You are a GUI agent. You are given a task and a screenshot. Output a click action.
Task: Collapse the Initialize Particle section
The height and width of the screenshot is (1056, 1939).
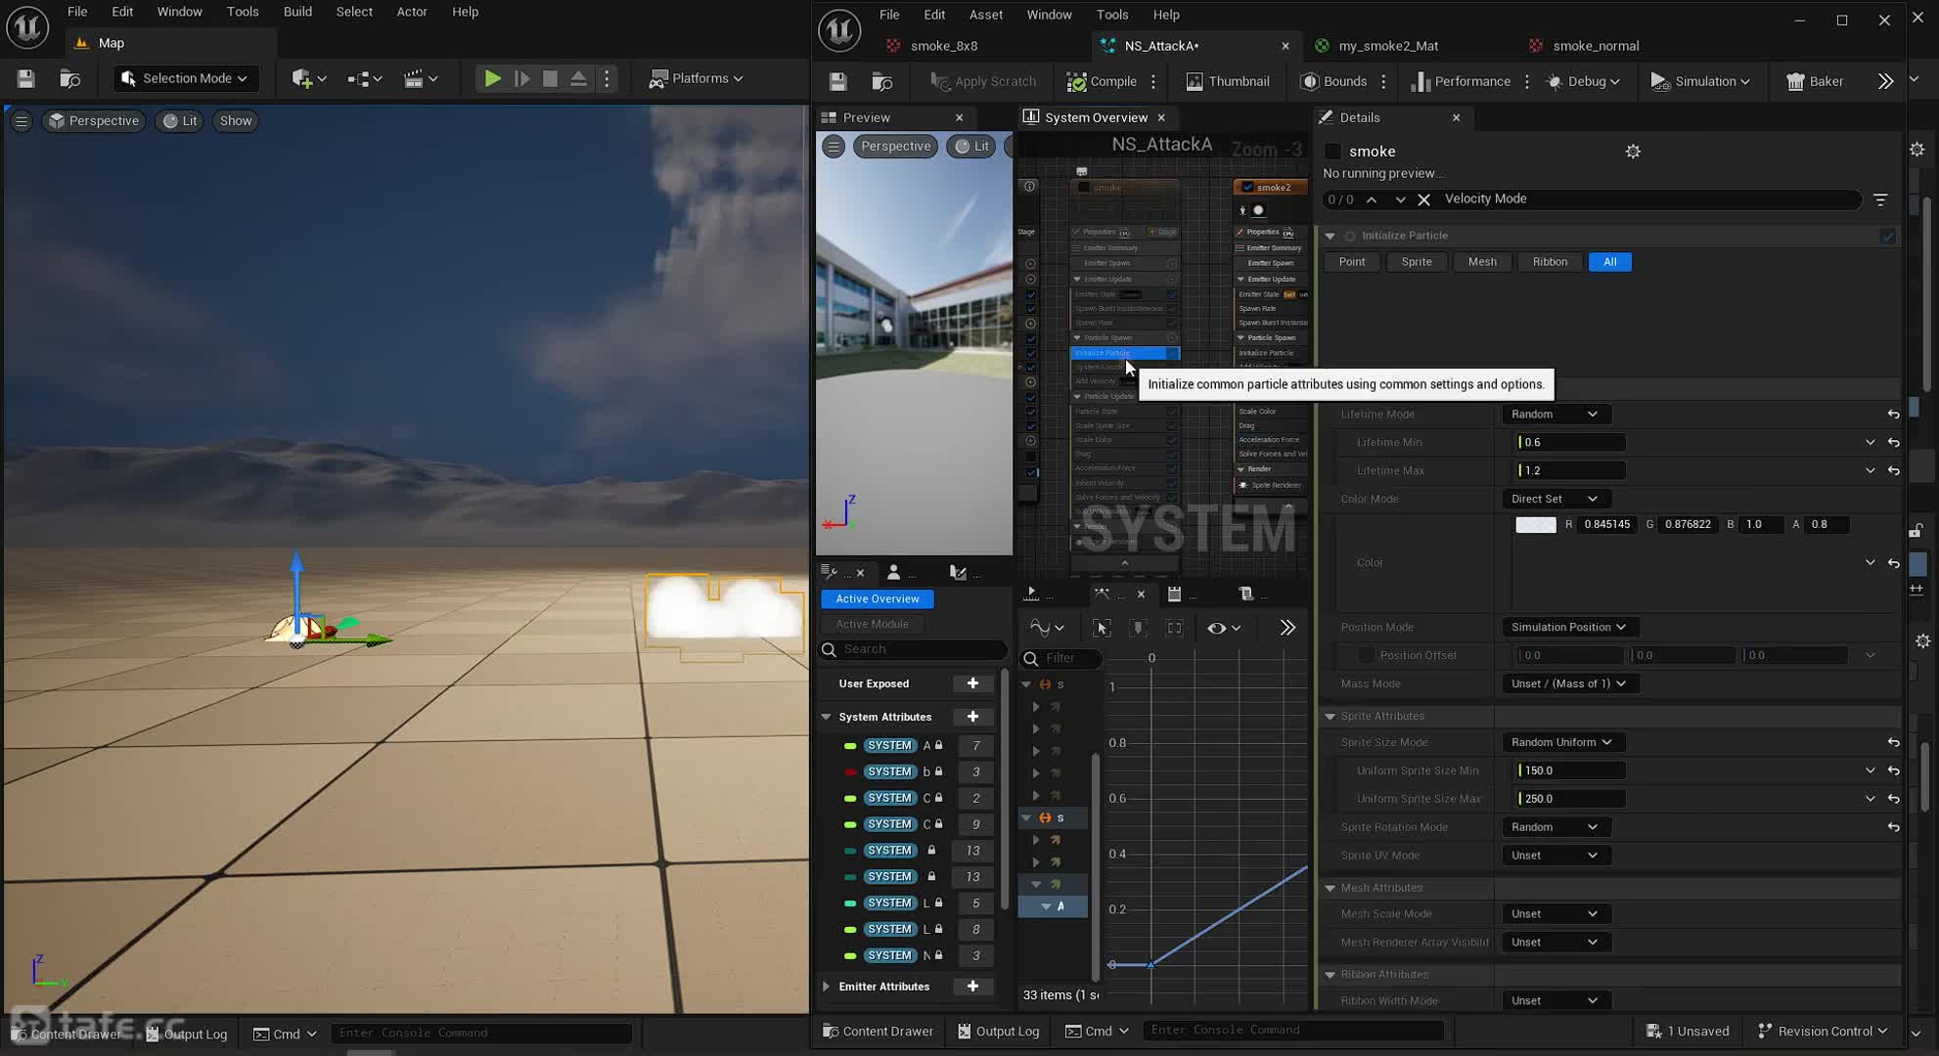coord(1330,236)
